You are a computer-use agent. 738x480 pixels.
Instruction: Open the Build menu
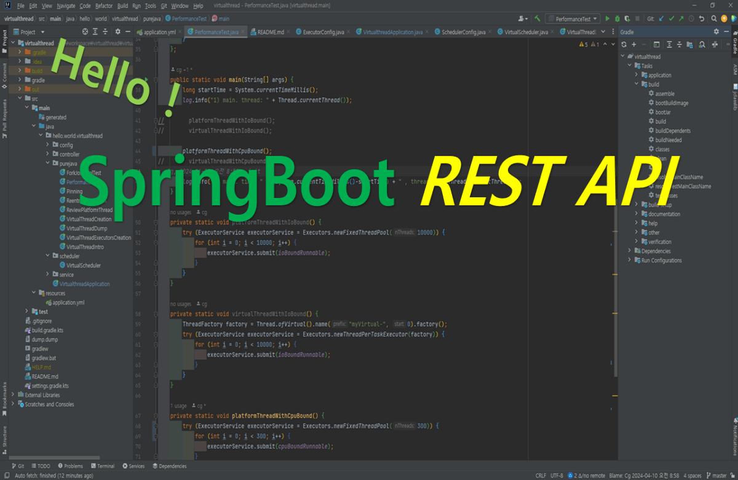point(122,6)
